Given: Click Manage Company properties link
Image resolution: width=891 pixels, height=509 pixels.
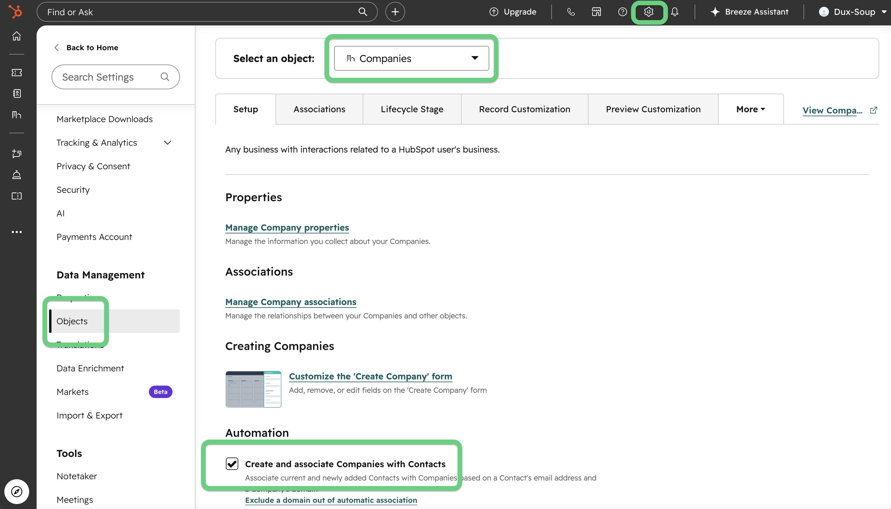Looking at the screenshot, I should [287, 228].
